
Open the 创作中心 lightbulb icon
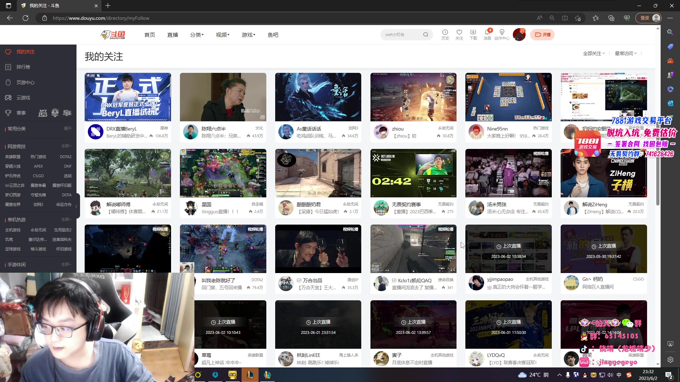[502, 34]
